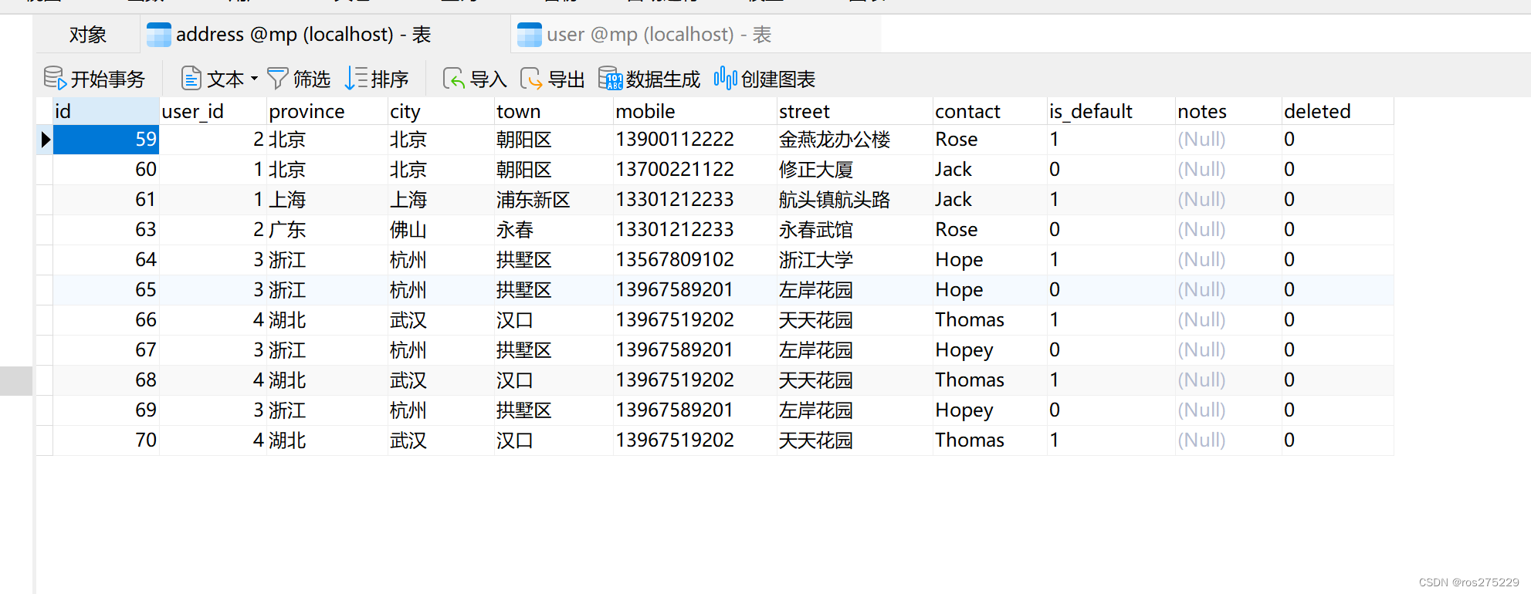Click the 导入 button label

coord(489,79)
